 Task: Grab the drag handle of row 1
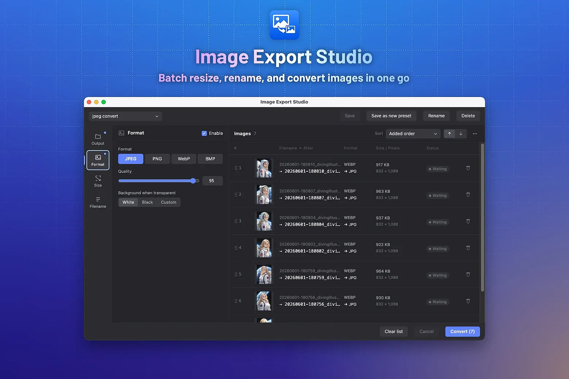click(x=236, y=168)
